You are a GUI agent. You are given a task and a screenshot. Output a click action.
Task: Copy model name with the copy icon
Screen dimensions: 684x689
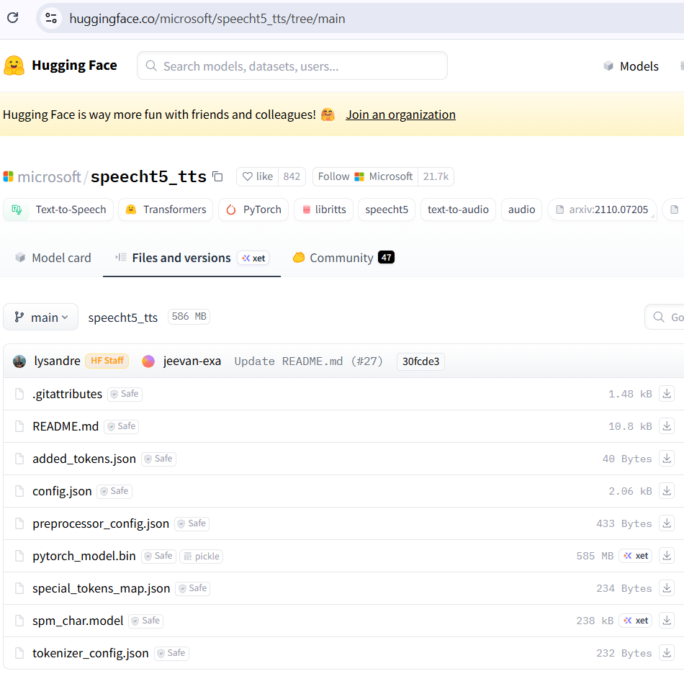tap(217, 176)
